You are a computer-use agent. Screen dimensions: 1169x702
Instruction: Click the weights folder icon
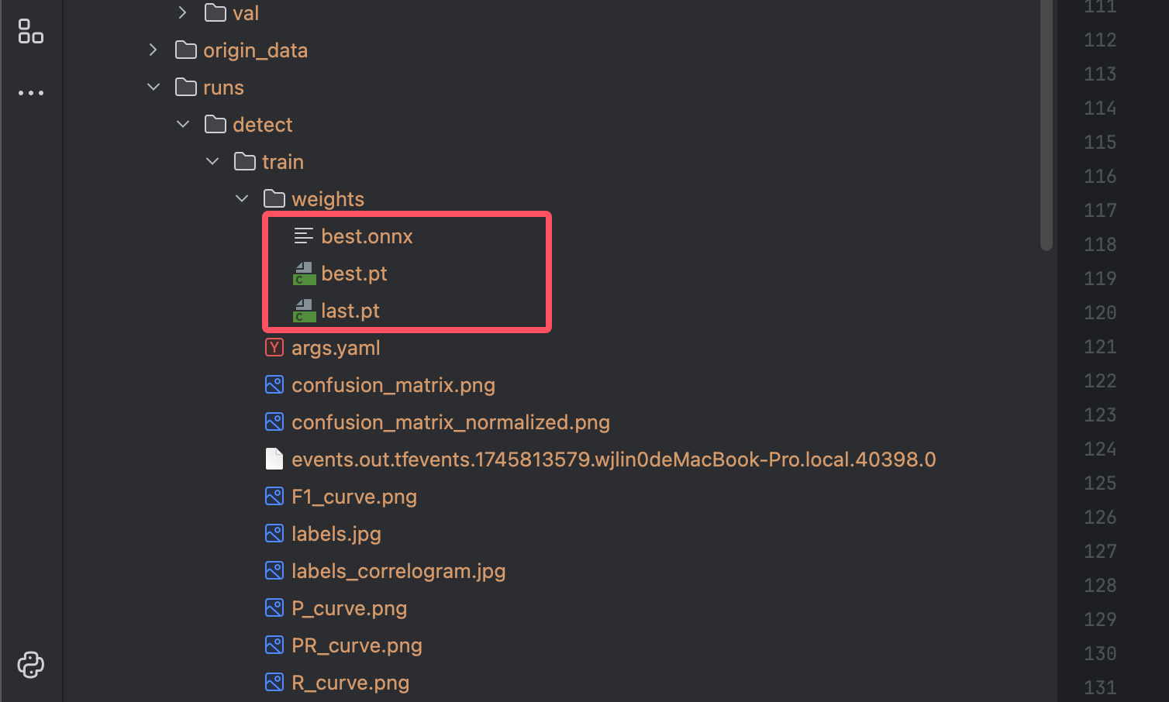[274, 199]
